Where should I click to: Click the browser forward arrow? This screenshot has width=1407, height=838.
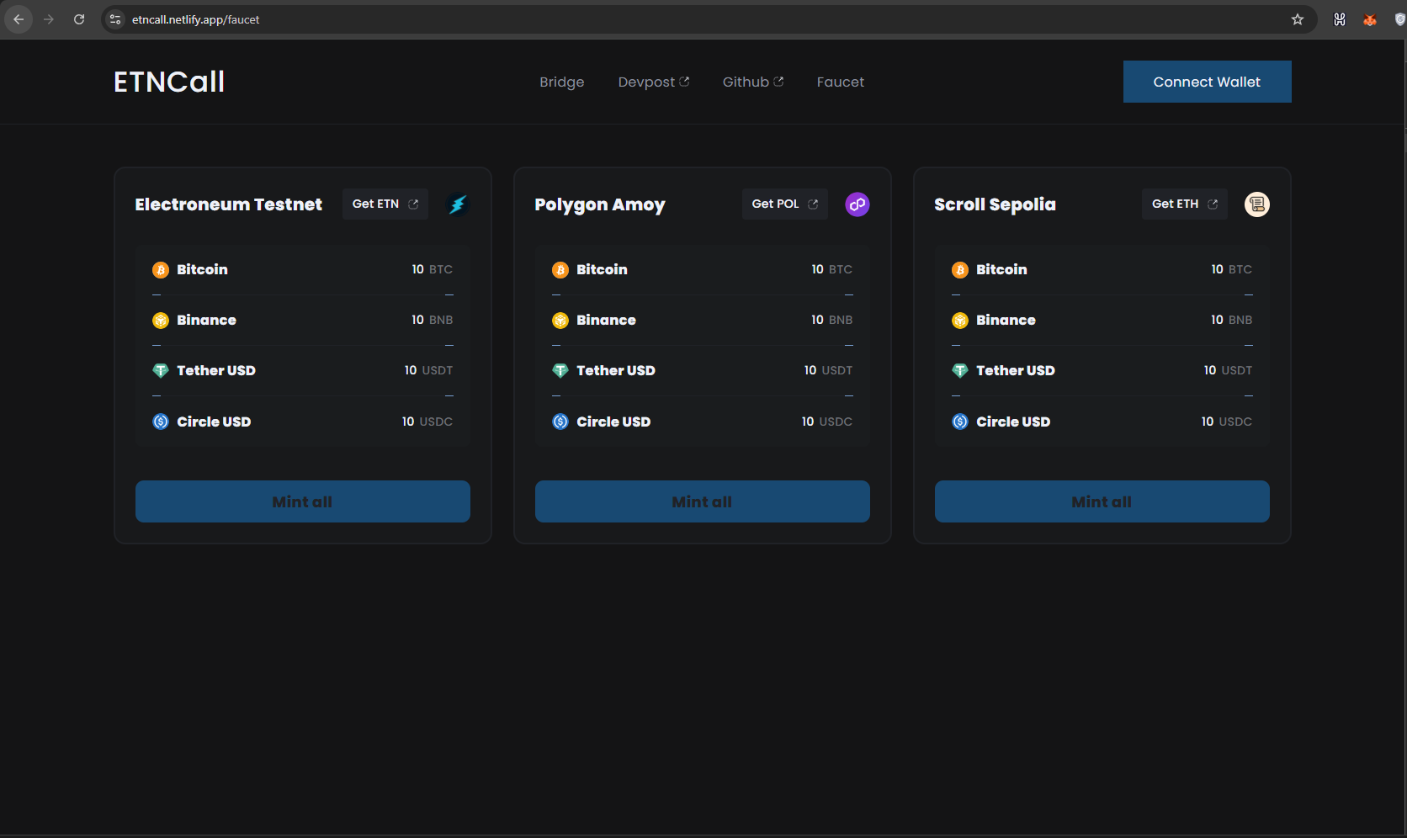(49, 19)
